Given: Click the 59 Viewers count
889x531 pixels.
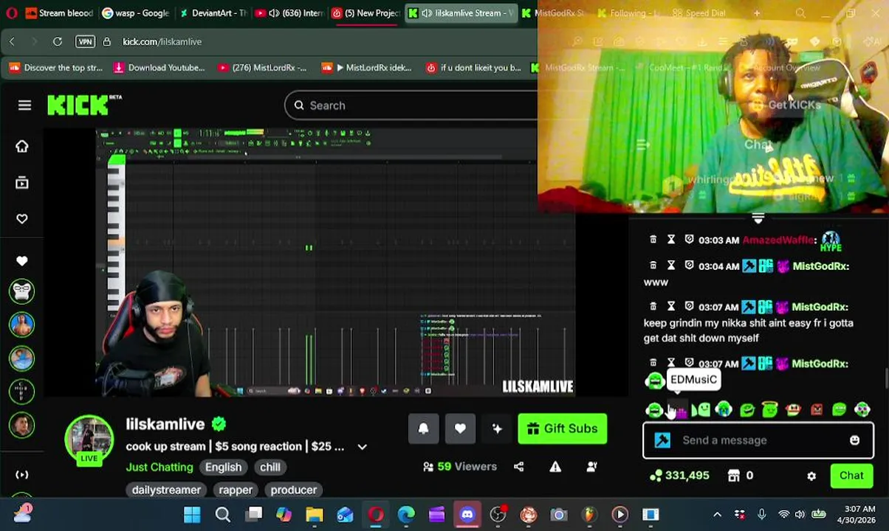Looking at the screenshot, I should tap(459, 466).
